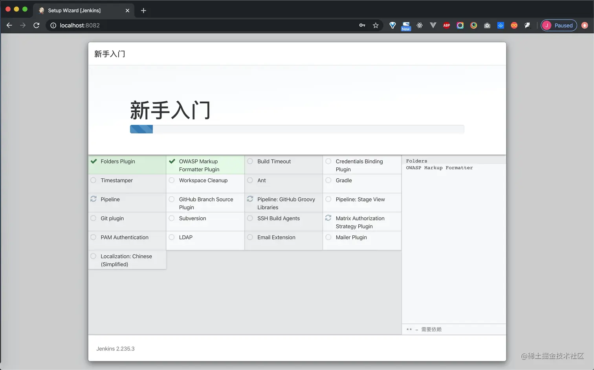This screenshot has height=370, width=594.
Task: Open a new browser tab
Action: [143, 11]
